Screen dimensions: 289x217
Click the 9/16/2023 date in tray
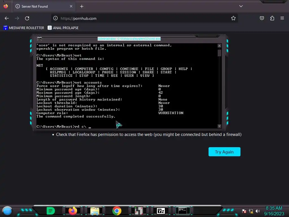274,214
